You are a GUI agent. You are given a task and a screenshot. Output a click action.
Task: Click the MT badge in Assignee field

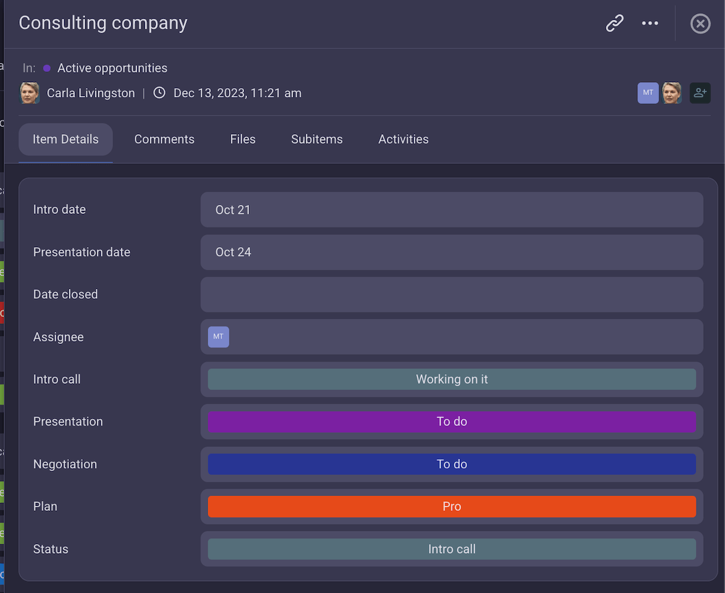(x=218, y=337)
